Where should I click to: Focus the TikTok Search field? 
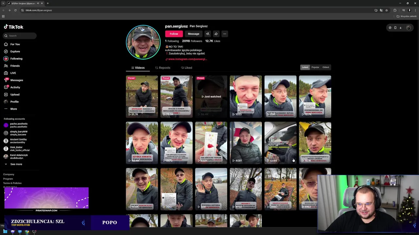[20, 36]
